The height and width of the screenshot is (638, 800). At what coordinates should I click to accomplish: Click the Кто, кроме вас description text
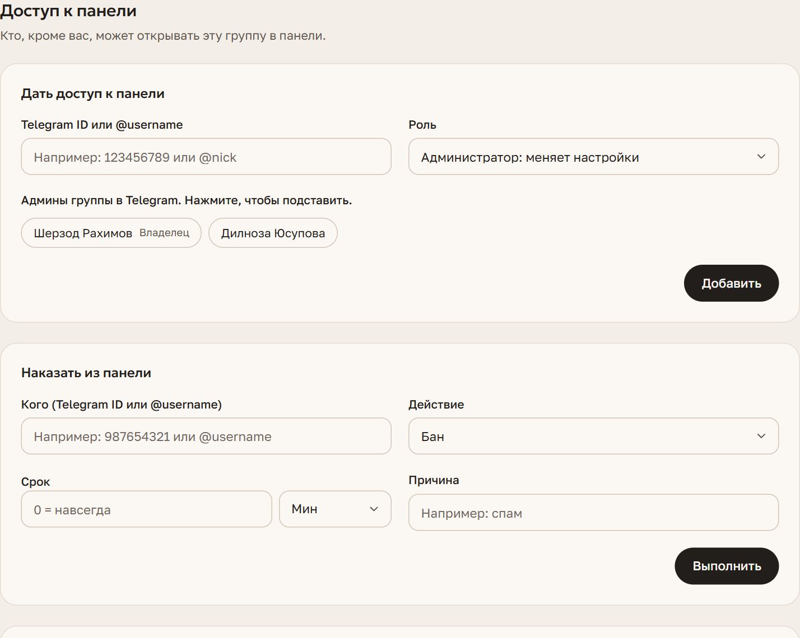coord(163,36)
